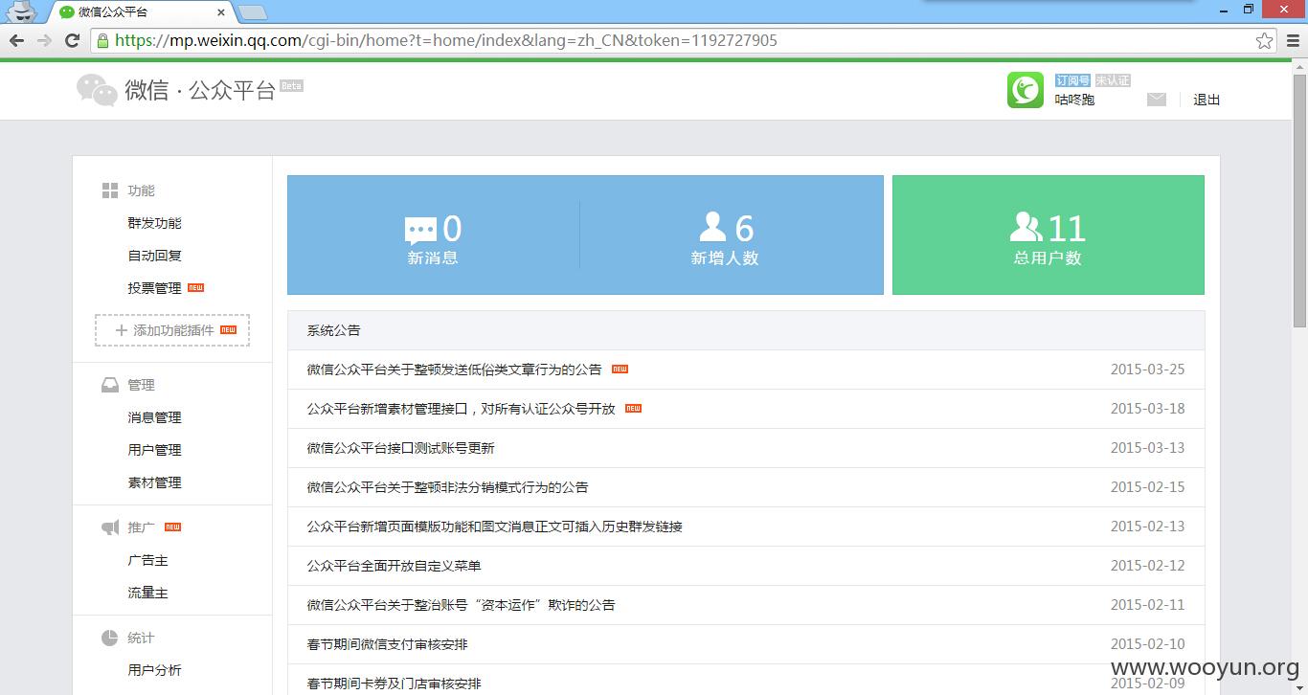Click the 管理 inbox icon in sidebar
Screen dimensions: 1308x695
point(110,385)
